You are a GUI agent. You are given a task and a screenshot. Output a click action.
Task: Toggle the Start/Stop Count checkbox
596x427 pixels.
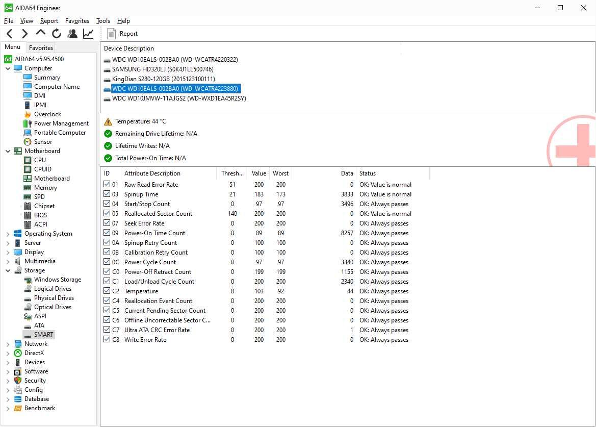107,204
